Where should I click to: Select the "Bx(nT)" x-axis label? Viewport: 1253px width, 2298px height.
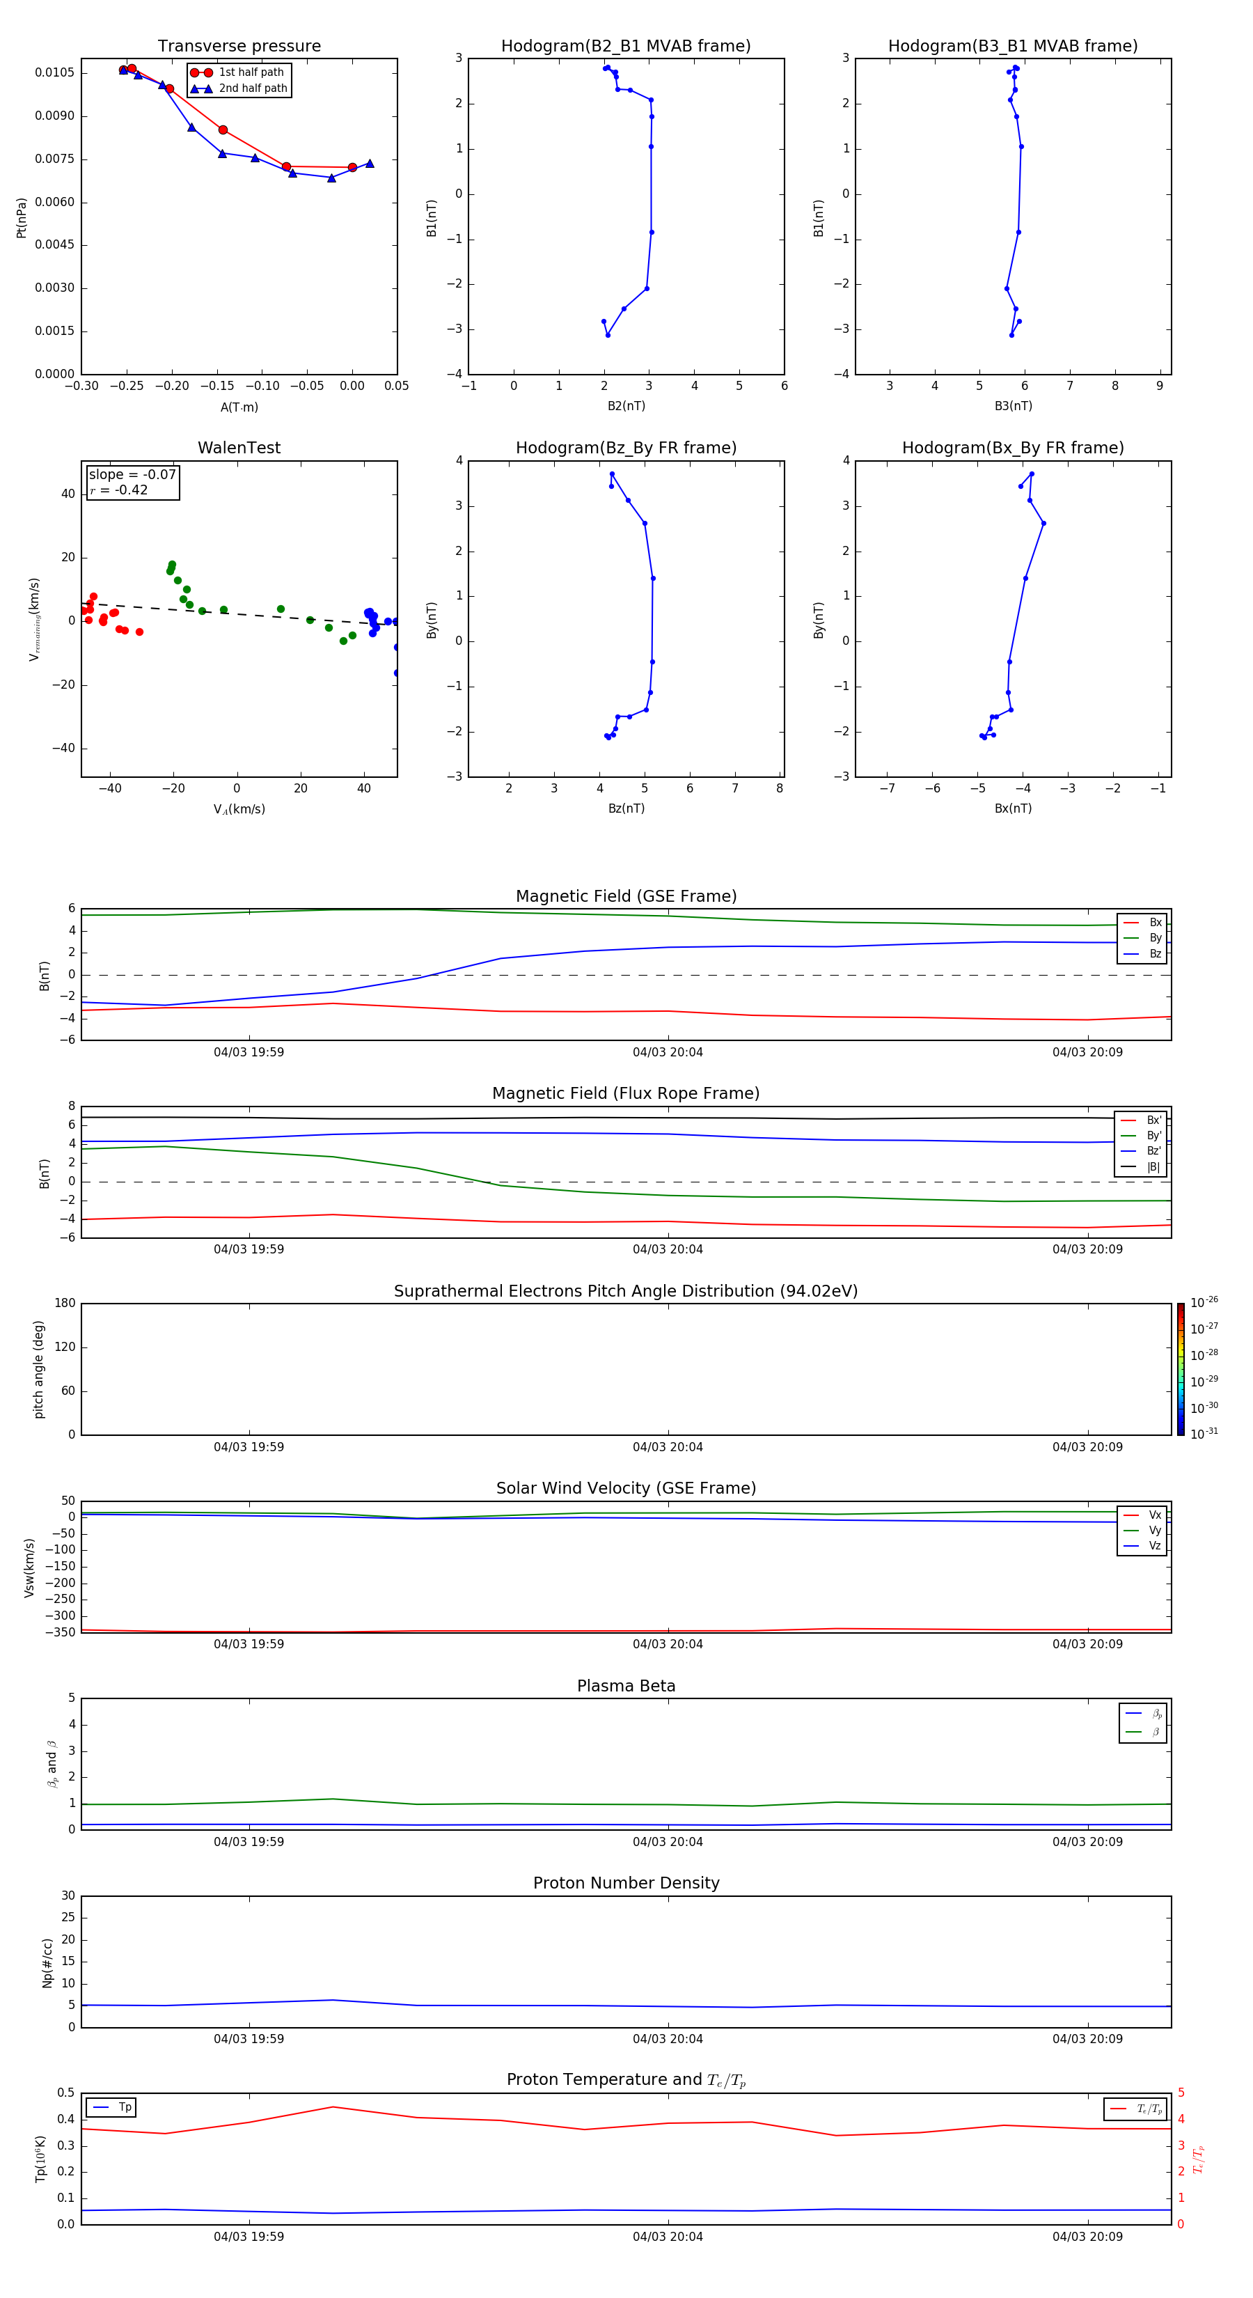(1013, 808)
